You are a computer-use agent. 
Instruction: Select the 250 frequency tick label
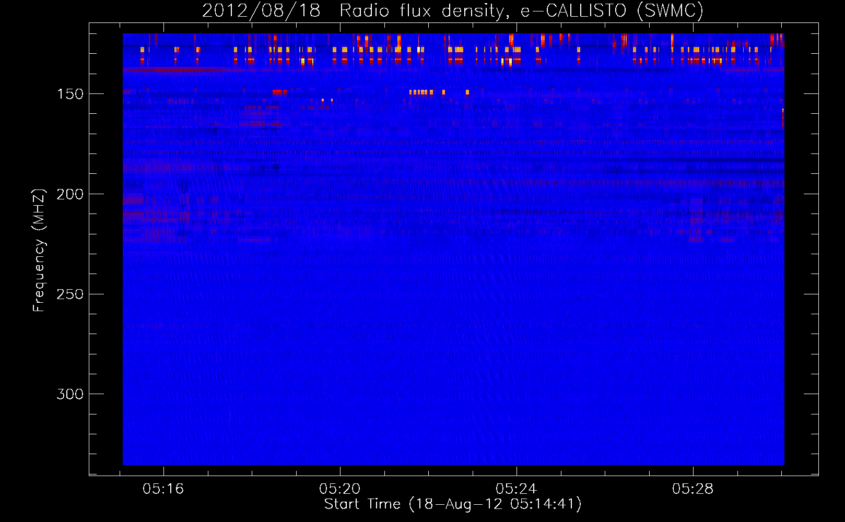[70, 294]
